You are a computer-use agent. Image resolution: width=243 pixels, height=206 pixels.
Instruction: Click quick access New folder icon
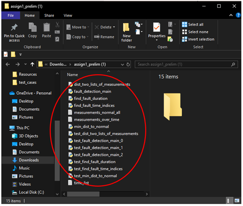[13, 54]
